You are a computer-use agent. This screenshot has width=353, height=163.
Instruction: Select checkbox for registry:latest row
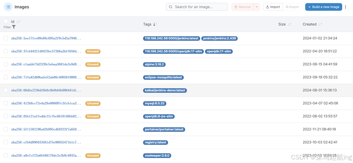(6, 142)
